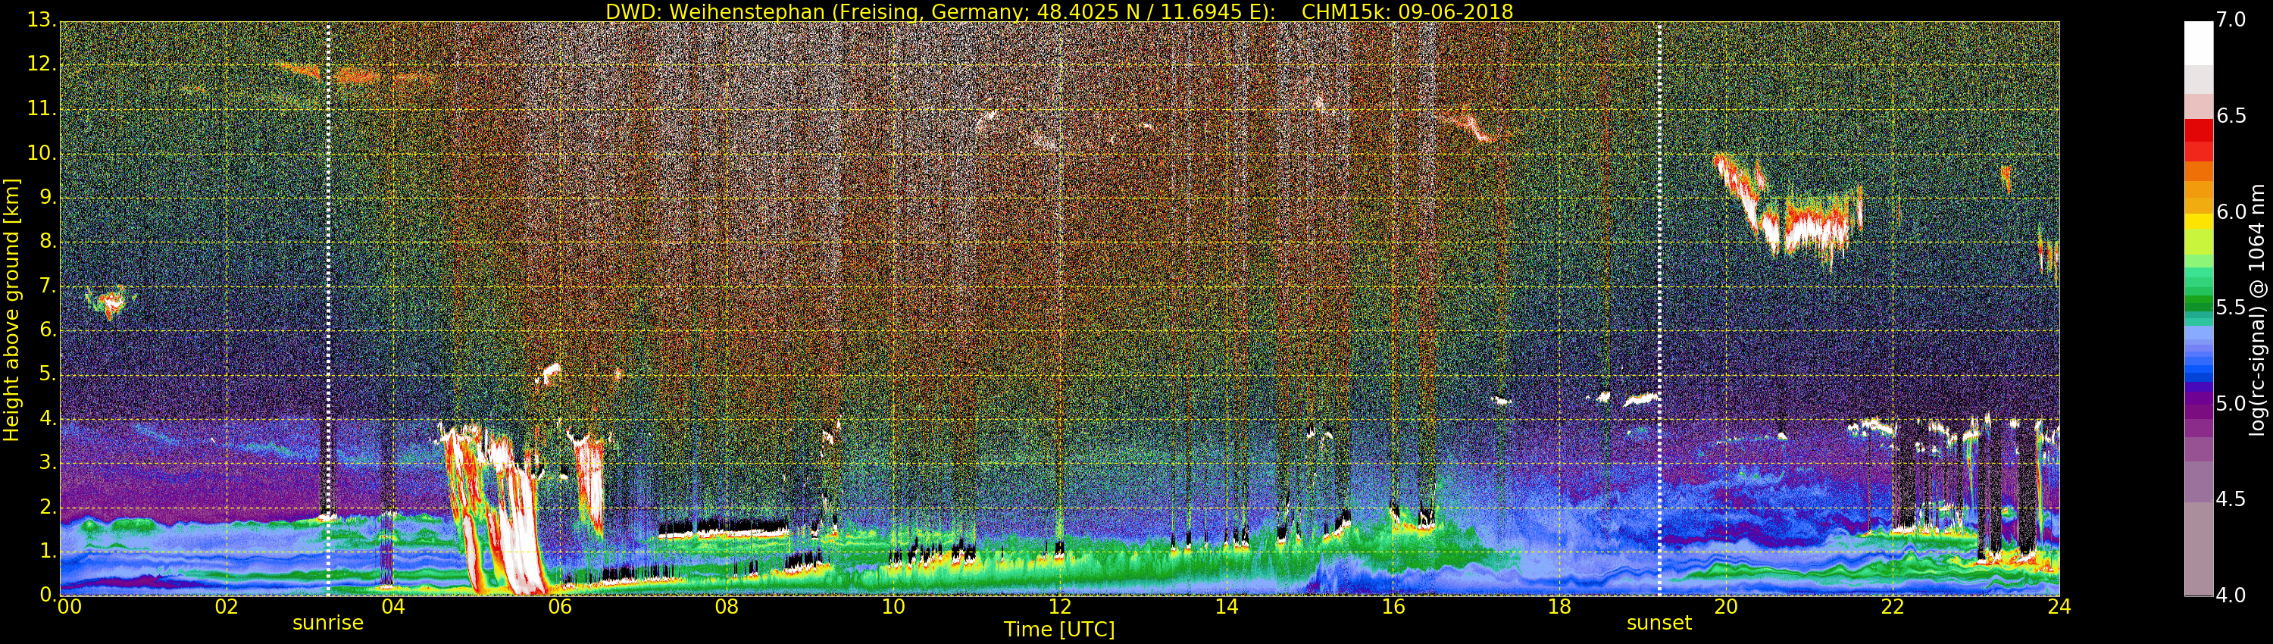Click the height-axis tick label "2."
Image resolution: width=2273 pixels, height=644 pixels.
coord(47,506)
